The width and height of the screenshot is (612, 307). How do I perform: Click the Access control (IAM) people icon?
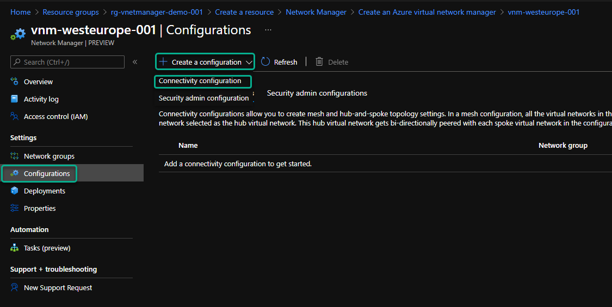pyautogui.click(x=15, y=116)
